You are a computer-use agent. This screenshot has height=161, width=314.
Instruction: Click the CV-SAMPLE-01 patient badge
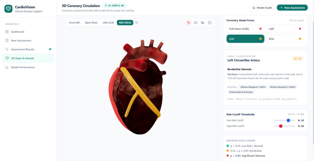(114, 5)
